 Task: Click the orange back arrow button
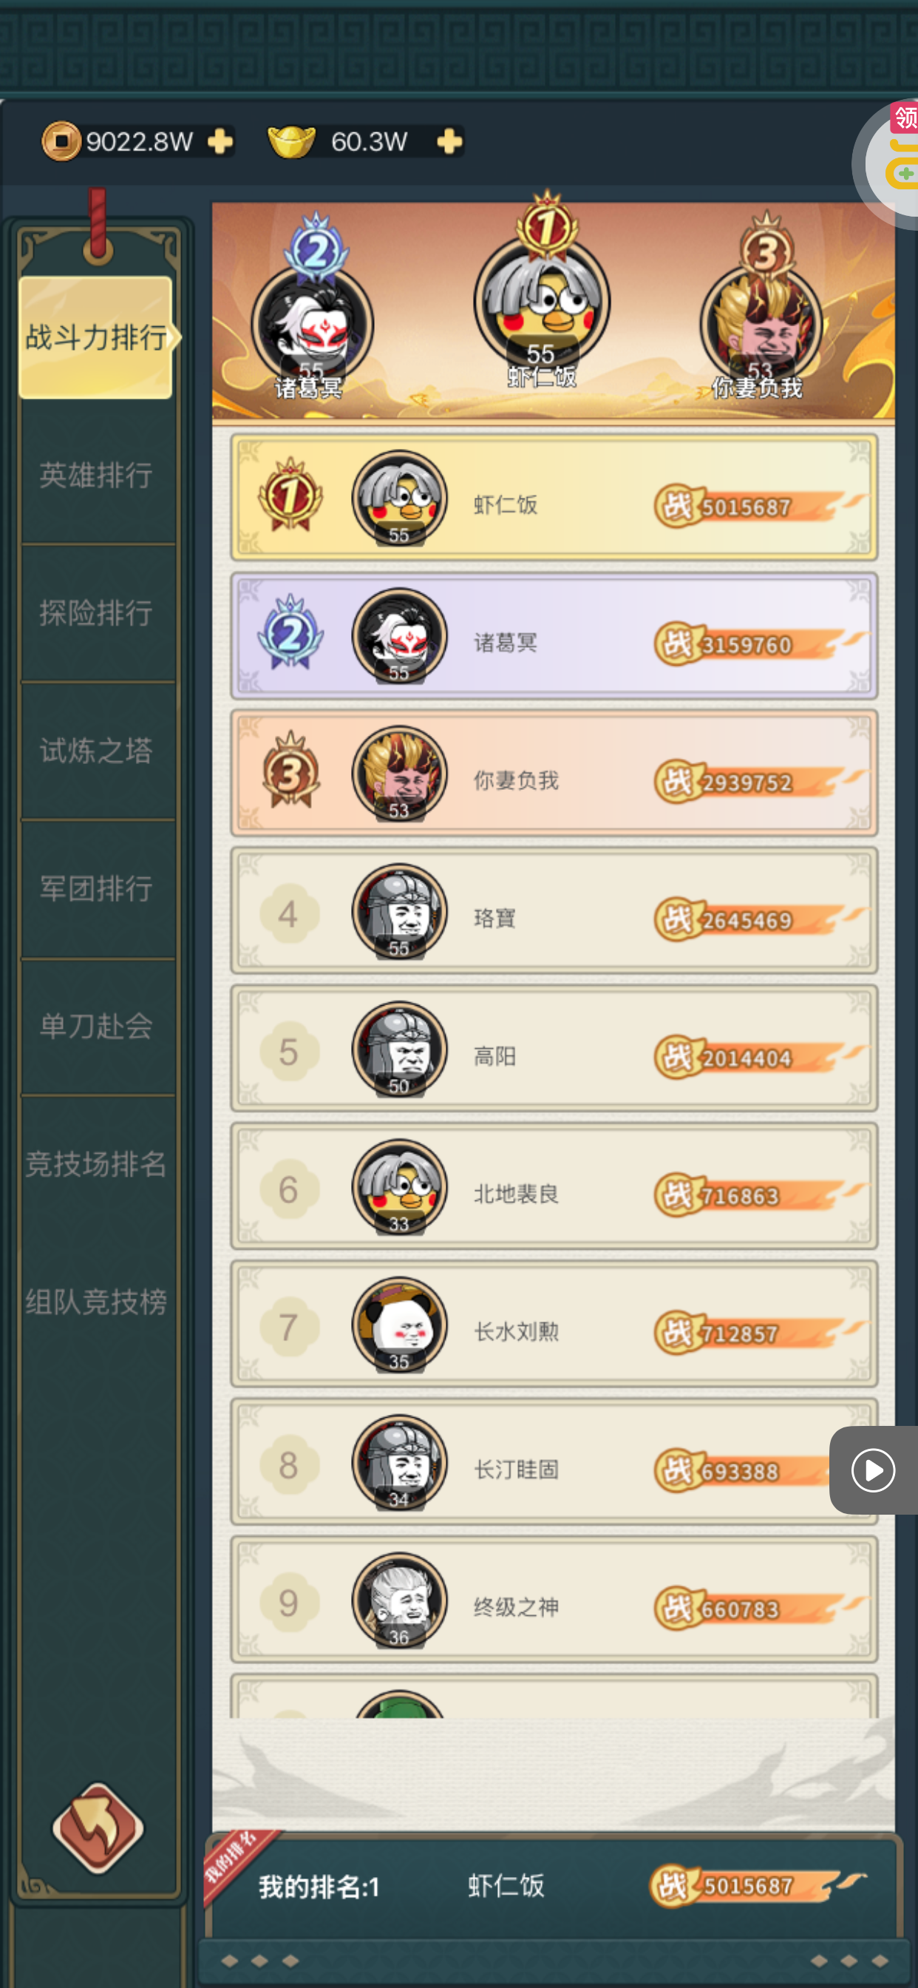click(x=98, y=1828)
